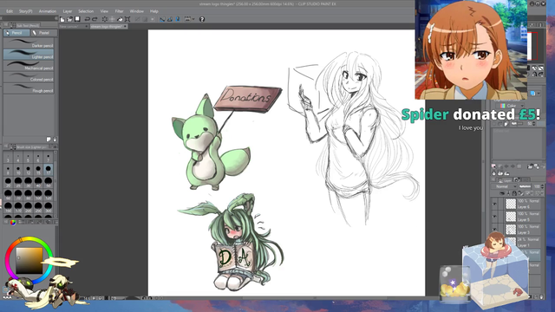The width and height of the screenshot is (555, 312).
Task: Collapse the sub tool panel with double arrow
Action: 55,18
